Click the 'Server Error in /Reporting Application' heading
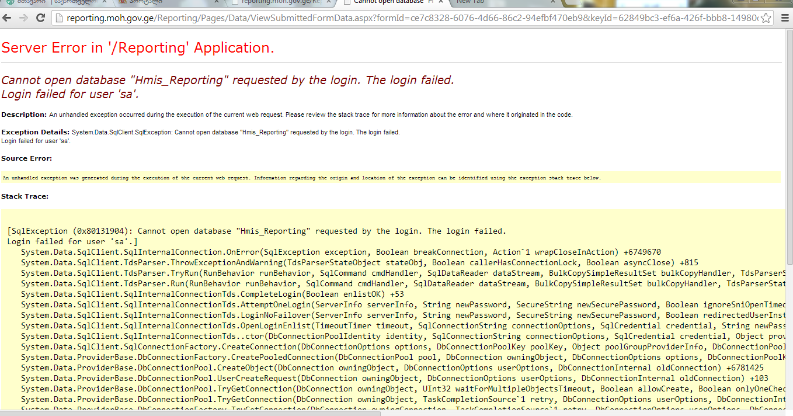 point(138,47)
